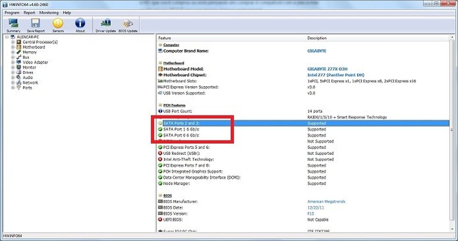Click the Feature column header
458x241 pixels.
click(x=231, y=38)
